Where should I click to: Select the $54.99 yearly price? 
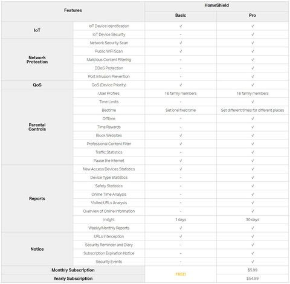click(253, 279)
